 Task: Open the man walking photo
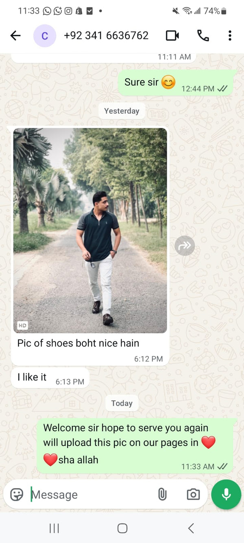click(x=90, y=231)
